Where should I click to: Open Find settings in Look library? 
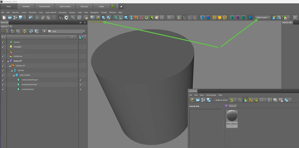click(x=211, y=95)
